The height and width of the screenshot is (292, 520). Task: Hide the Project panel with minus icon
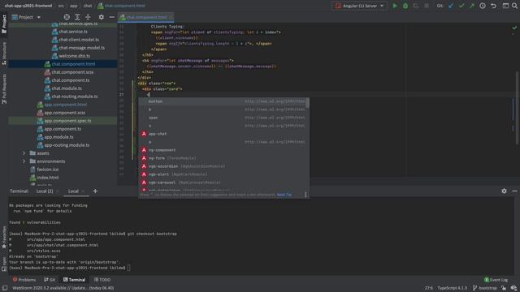coord(112,17)
